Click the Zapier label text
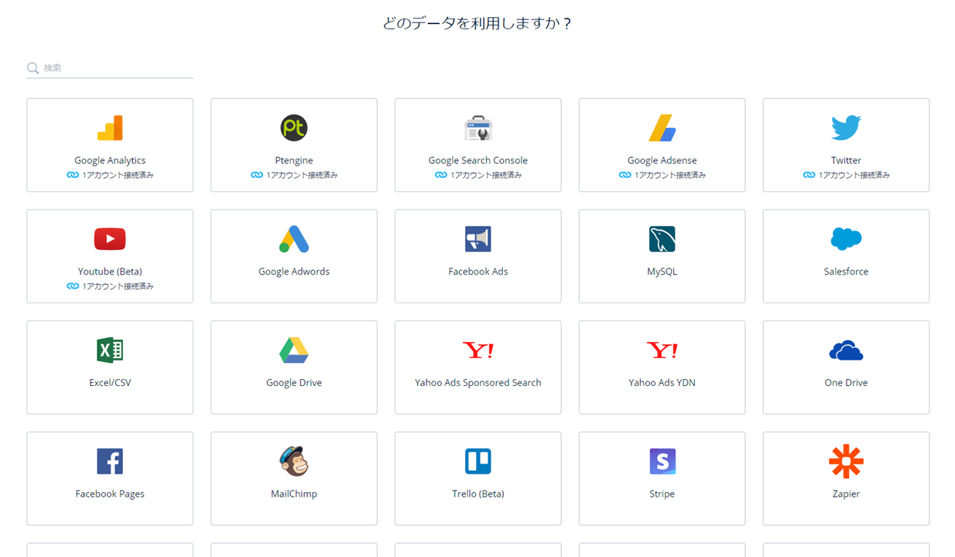 pos(846,494)
